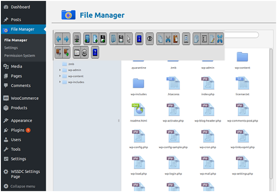
Task: Click the Forward arrow in the toolbar
Action: coord(66,39)
